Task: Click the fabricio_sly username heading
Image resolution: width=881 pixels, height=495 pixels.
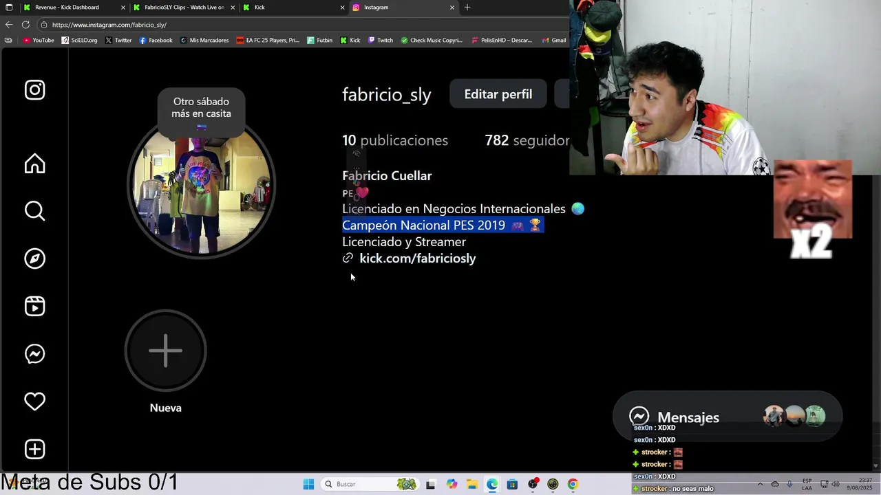Action: [387, 95]
